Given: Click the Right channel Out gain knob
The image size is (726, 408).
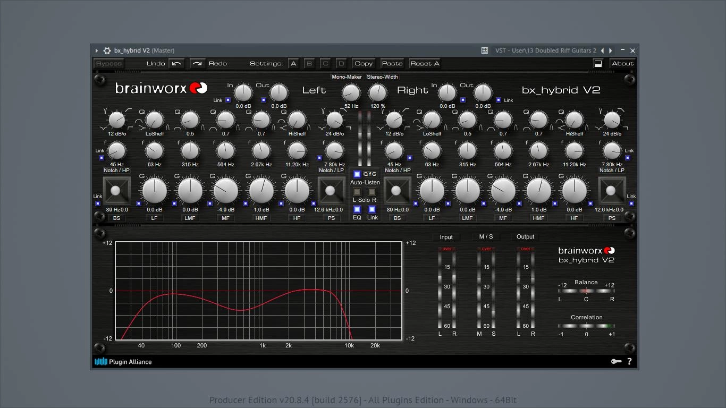Looking at the screenshot, I should pos(483,93).
